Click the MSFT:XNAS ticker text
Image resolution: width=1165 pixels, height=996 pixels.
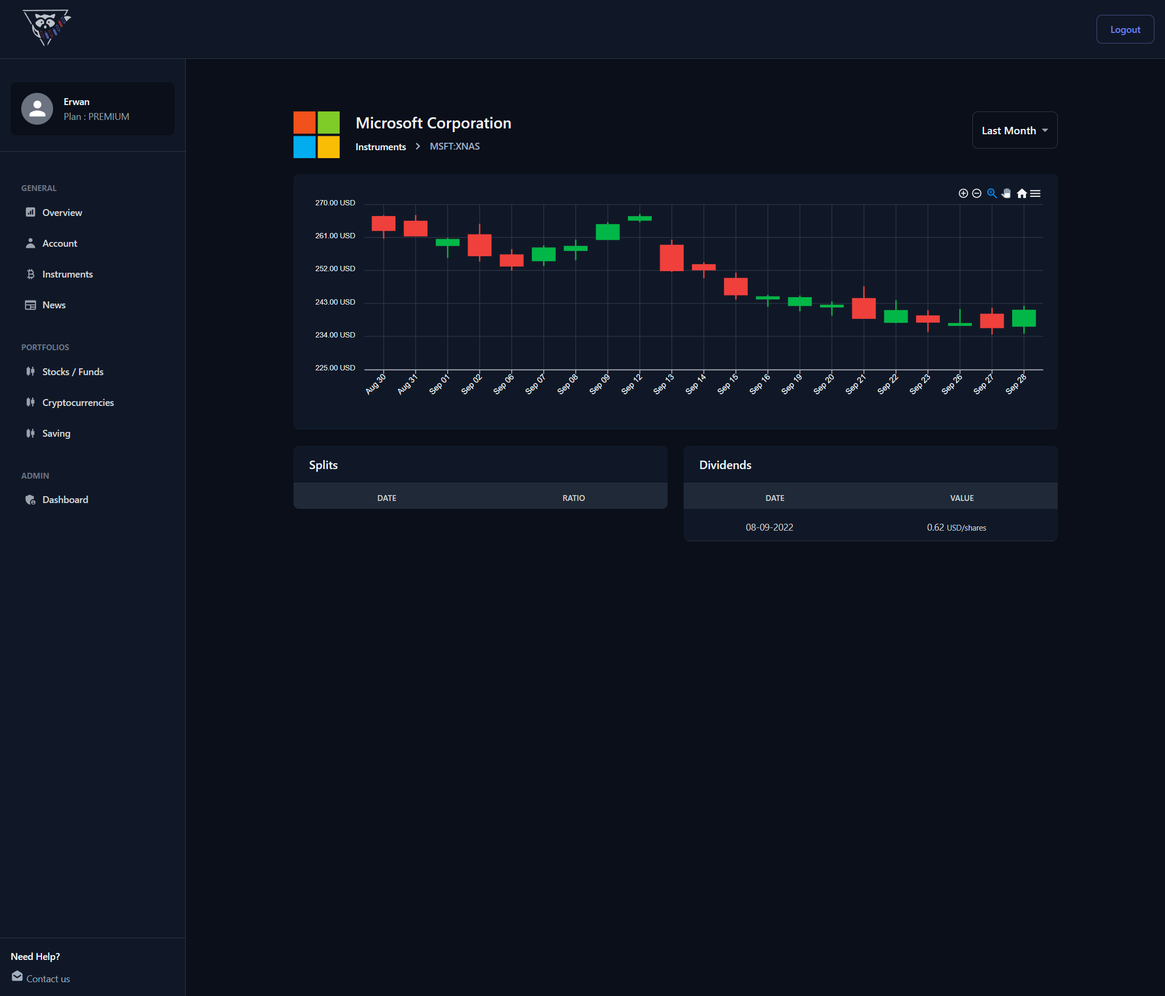pyautogui.click(x=454, y=146)
